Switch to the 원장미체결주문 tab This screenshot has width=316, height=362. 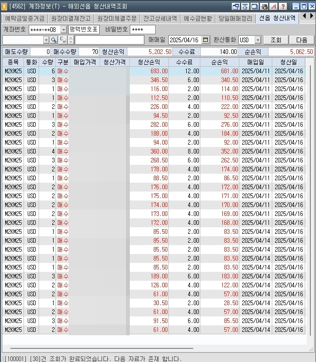pyautogui.click(x=117, y=18)
